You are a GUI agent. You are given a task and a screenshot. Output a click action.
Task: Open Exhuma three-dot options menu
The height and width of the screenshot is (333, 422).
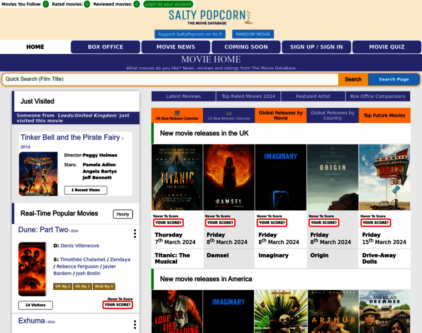(135, 324)
